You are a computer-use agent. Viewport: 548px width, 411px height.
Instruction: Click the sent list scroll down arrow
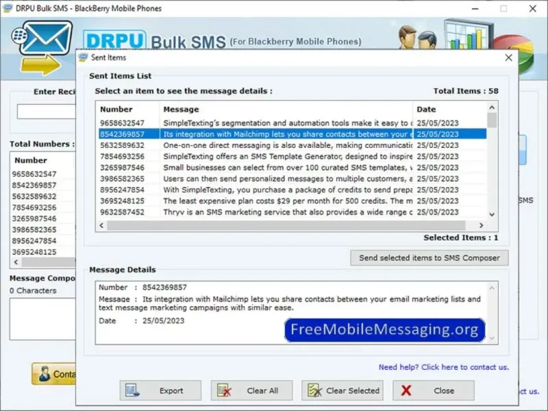pyautogui.click(x=492, y=214)
